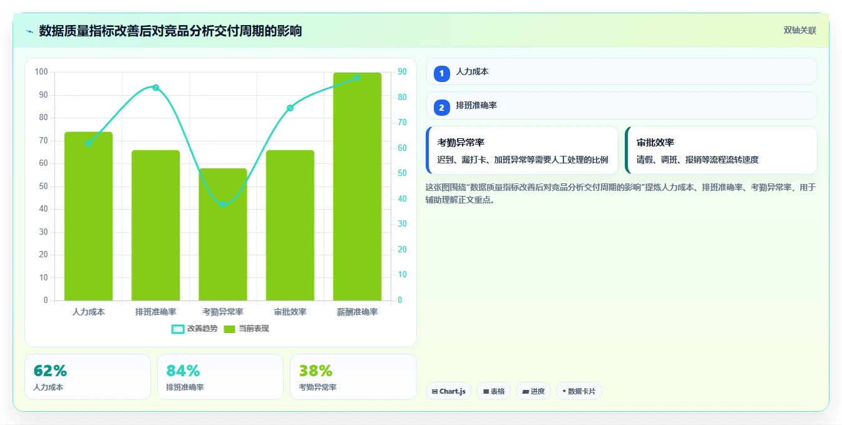The height and width of the screenshot is (425, 842).
Task: Click the line point on 考勤异常率
Action: tap(223, 204)
